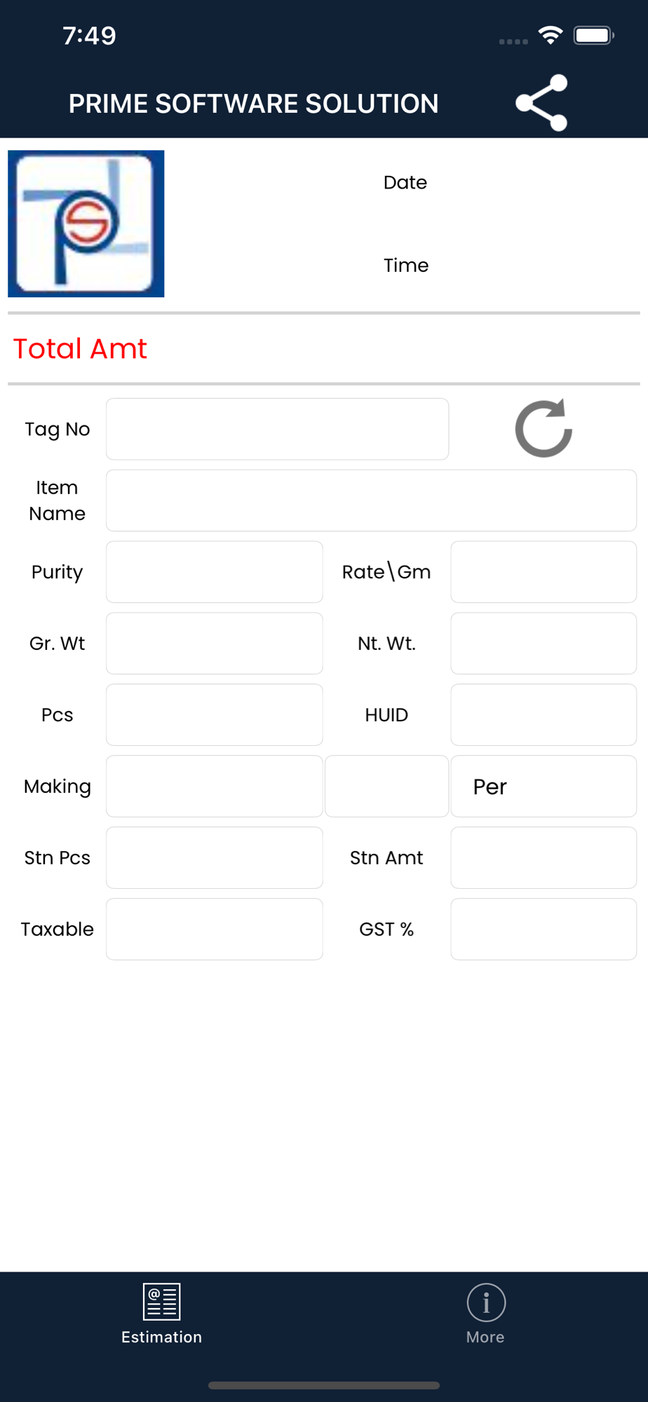Select the Stn Pcs field
Viewport: 648px width, 1402px height.
click(215, 858)
